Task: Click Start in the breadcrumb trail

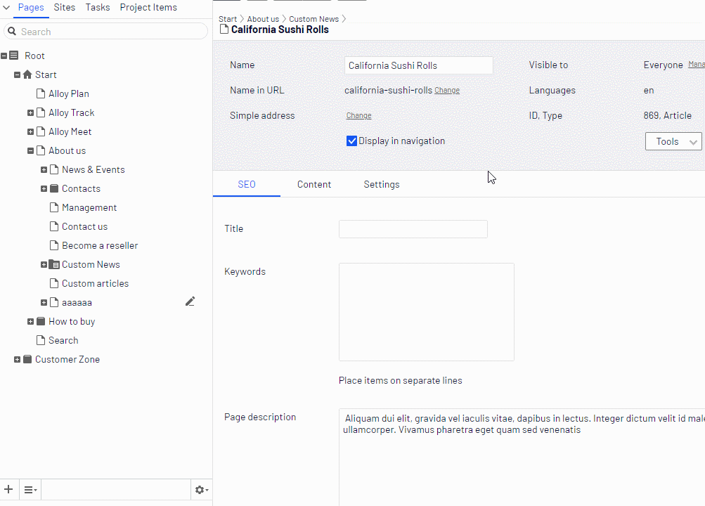Action: [227, 18]
